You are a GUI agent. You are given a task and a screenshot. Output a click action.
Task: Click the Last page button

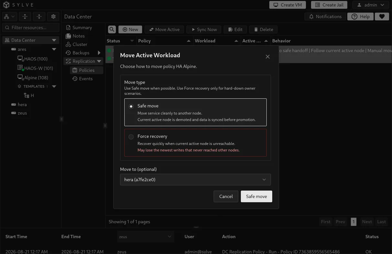pos(381,222)
